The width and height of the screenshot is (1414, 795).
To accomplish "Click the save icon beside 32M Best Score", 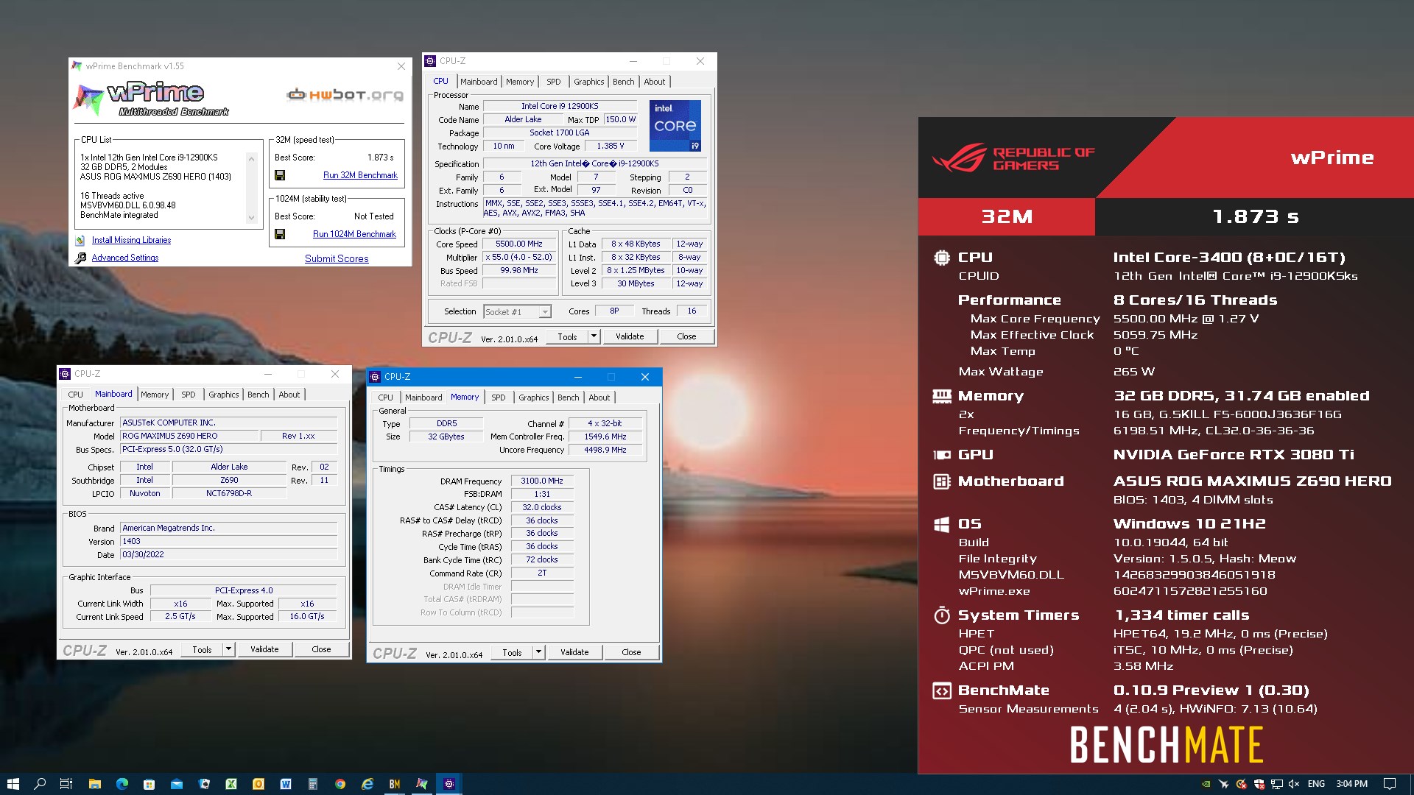I will [x=280, y=175].
